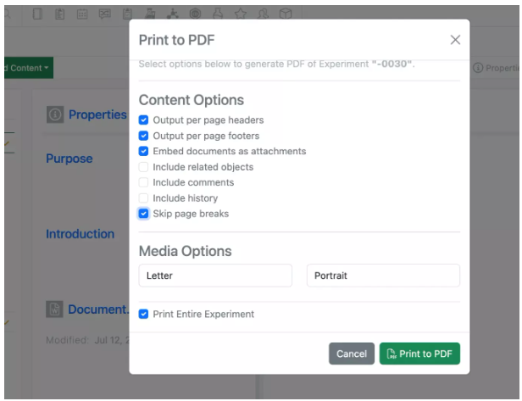Click Cancel to dismiss the dialog
The image size is (522, 401).
pyautogui.click(x=351, y=354)
